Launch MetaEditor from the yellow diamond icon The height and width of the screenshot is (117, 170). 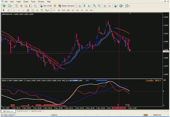55,6
